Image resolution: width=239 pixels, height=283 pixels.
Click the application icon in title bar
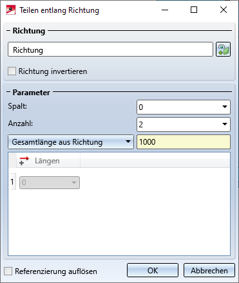[x=11, y=10]
